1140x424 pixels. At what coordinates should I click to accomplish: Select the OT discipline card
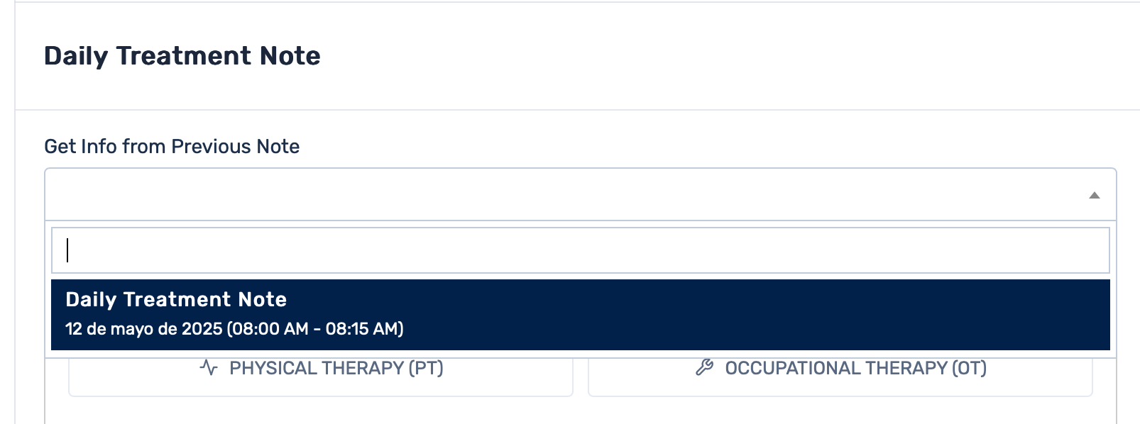point(840,379)
